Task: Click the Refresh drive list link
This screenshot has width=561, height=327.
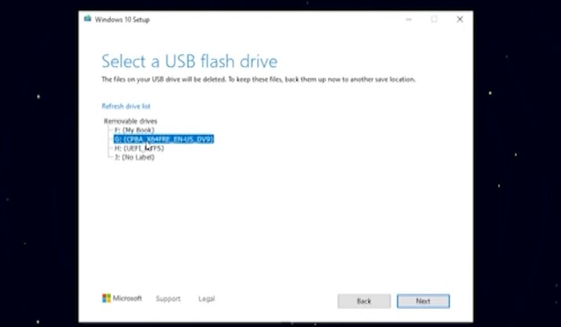Action: [x=126, y=106]
